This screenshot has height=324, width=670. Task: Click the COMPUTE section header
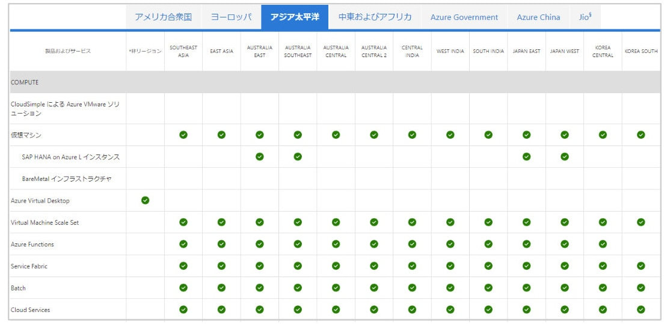pyautogui.click(x=336, y=82)
